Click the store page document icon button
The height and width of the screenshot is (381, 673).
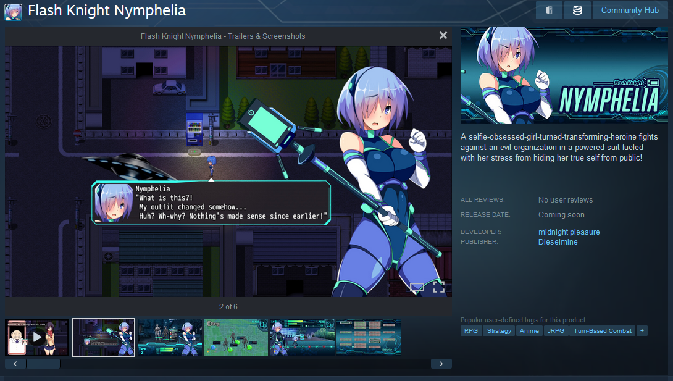tap(549, 10)
